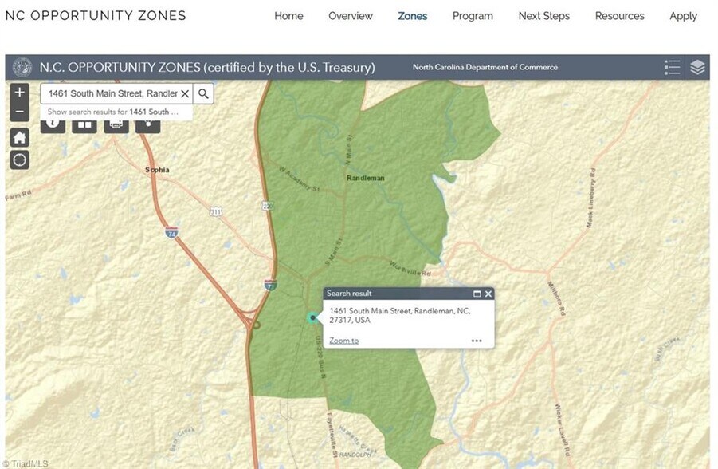Click the W Academy St map label
Screen dimensions: 718x469
[x=299, y=179]
